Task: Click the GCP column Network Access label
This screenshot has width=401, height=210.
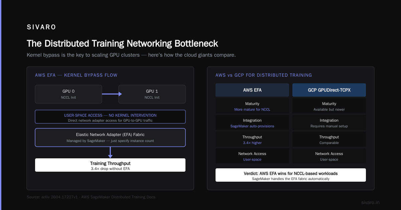Action: click(x=329, y=154)
